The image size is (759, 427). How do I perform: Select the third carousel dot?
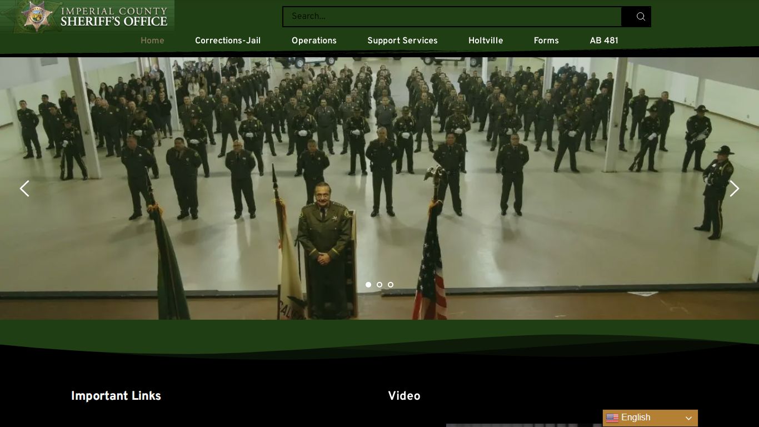pos(391,285)
